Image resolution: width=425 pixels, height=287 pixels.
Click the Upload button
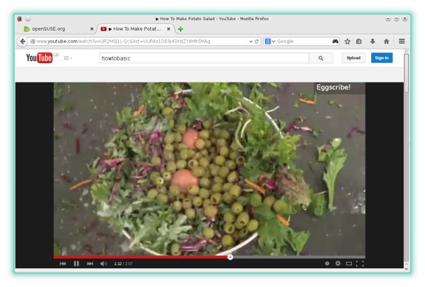click(354, 58)
